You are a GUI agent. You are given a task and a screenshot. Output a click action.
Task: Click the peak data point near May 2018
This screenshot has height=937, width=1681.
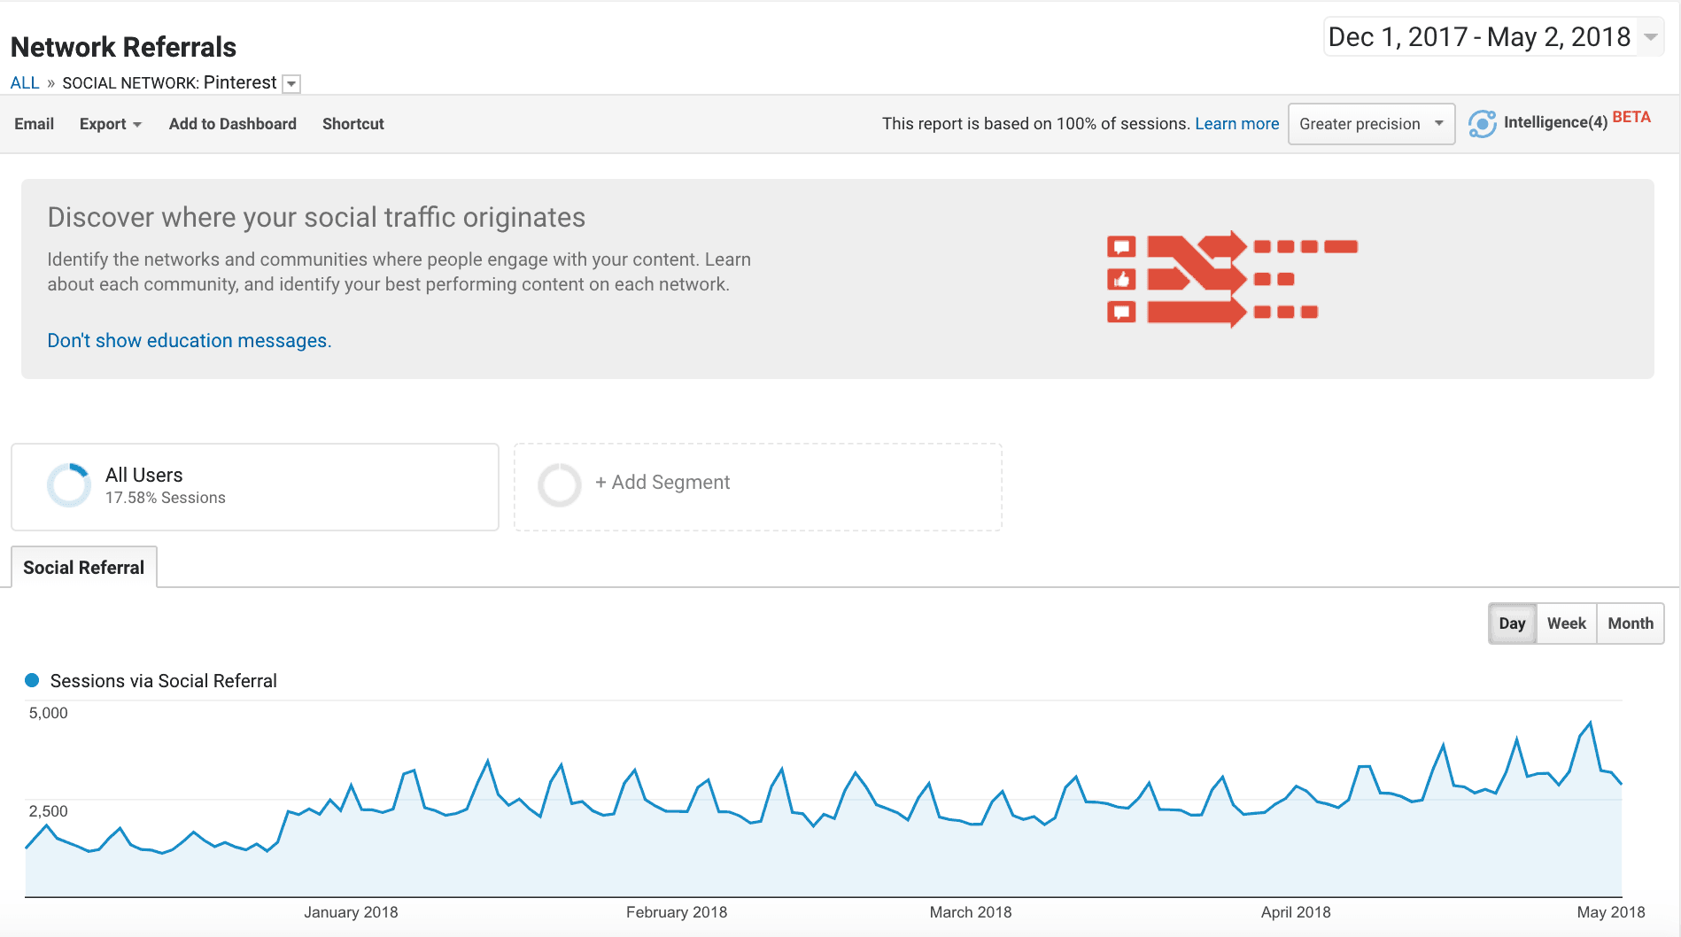pos(1591,724)
